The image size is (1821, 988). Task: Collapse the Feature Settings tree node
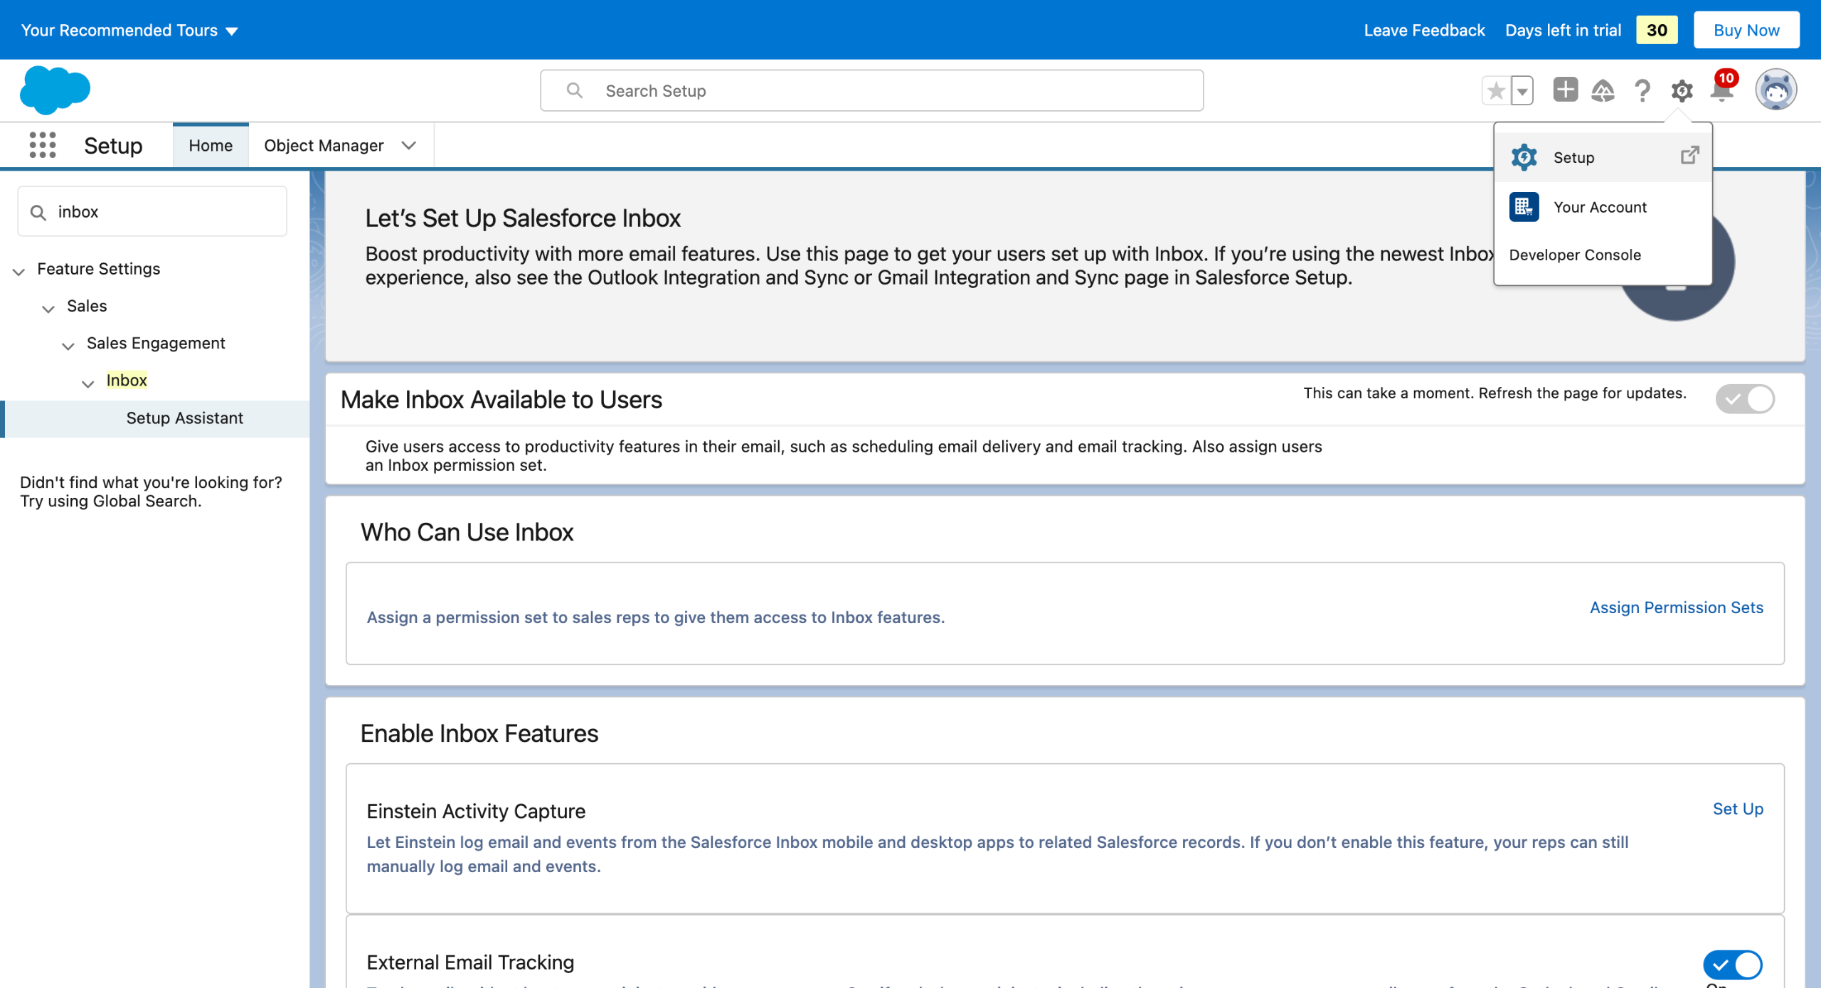tap(19, 270)
